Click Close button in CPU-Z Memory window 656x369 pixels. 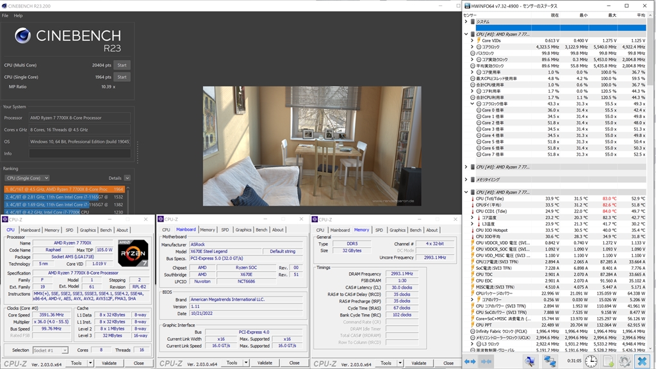point(448,363)
